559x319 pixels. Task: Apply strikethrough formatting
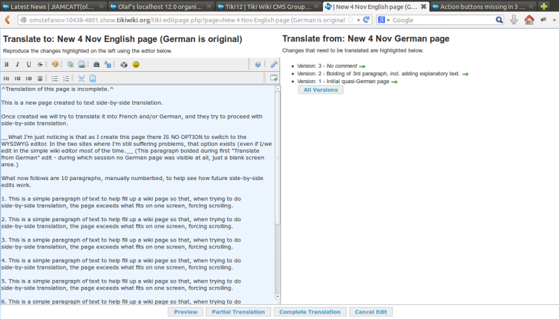click(x=40, y=64)
